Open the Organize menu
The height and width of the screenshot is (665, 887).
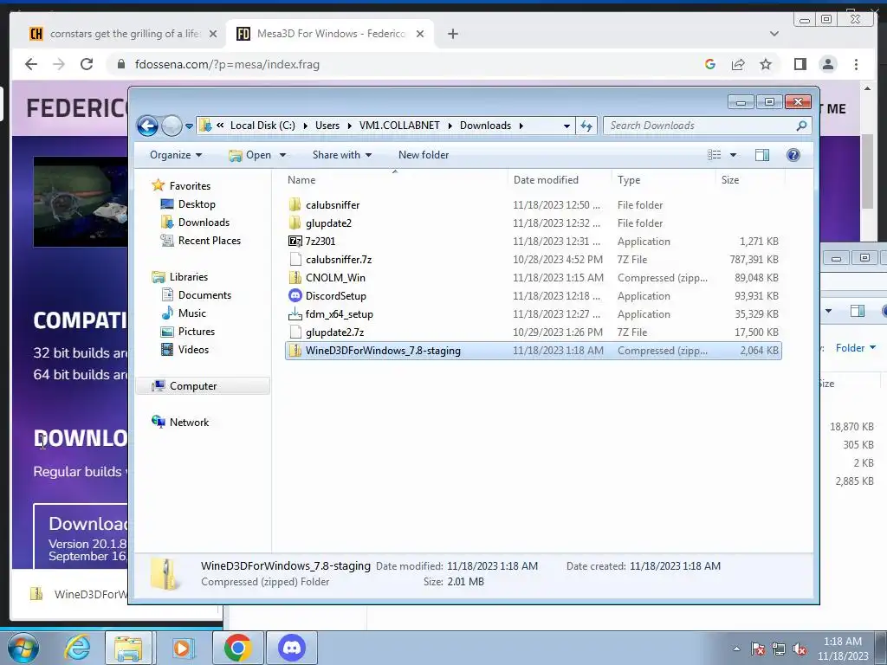point(175,155)
